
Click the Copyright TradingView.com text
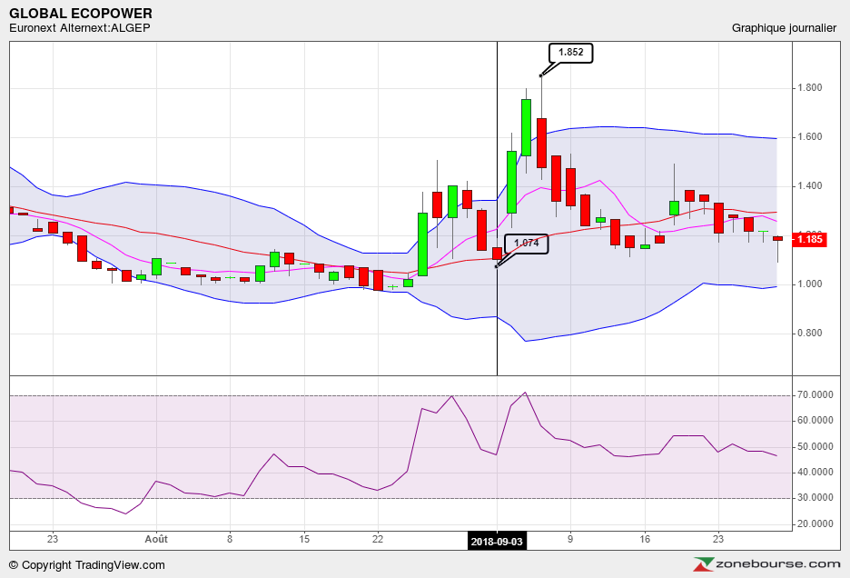(x=87, y=565)
